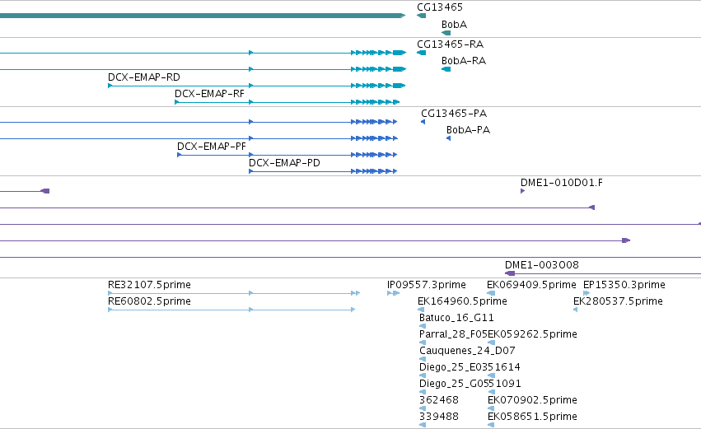Select the RE32107.5prime EST label
This screenshot has width=701, height=429.
click(149, 285)
